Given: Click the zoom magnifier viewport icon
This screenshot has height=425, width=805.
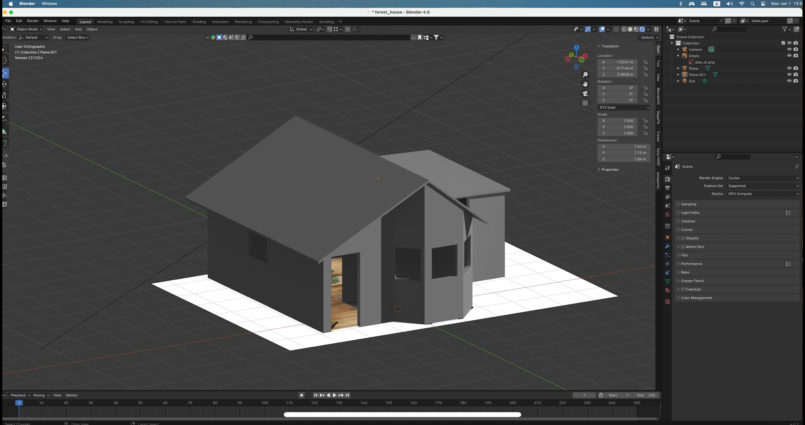Looking at the screenshot, I should 585,75.
